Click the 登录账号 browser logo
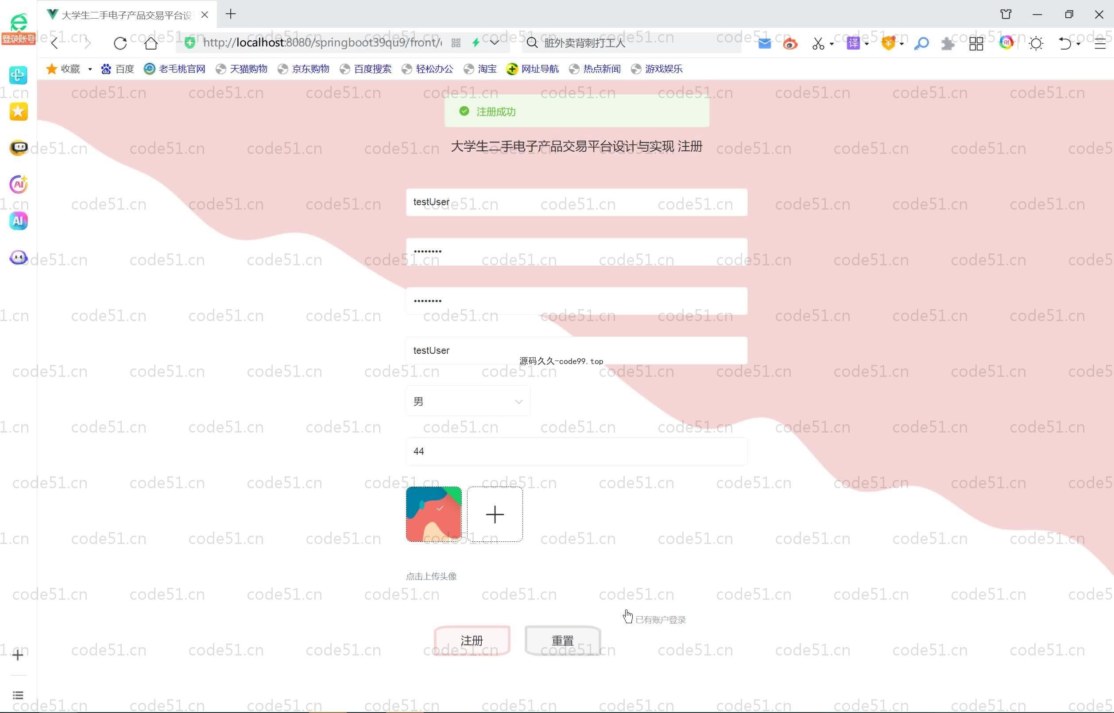The width and height of the screenshot is (1114, 713). pos(19,29)
